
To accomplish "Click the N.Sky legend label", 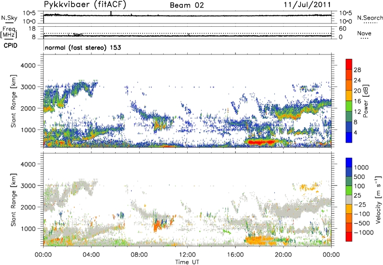I will point(9,18).
